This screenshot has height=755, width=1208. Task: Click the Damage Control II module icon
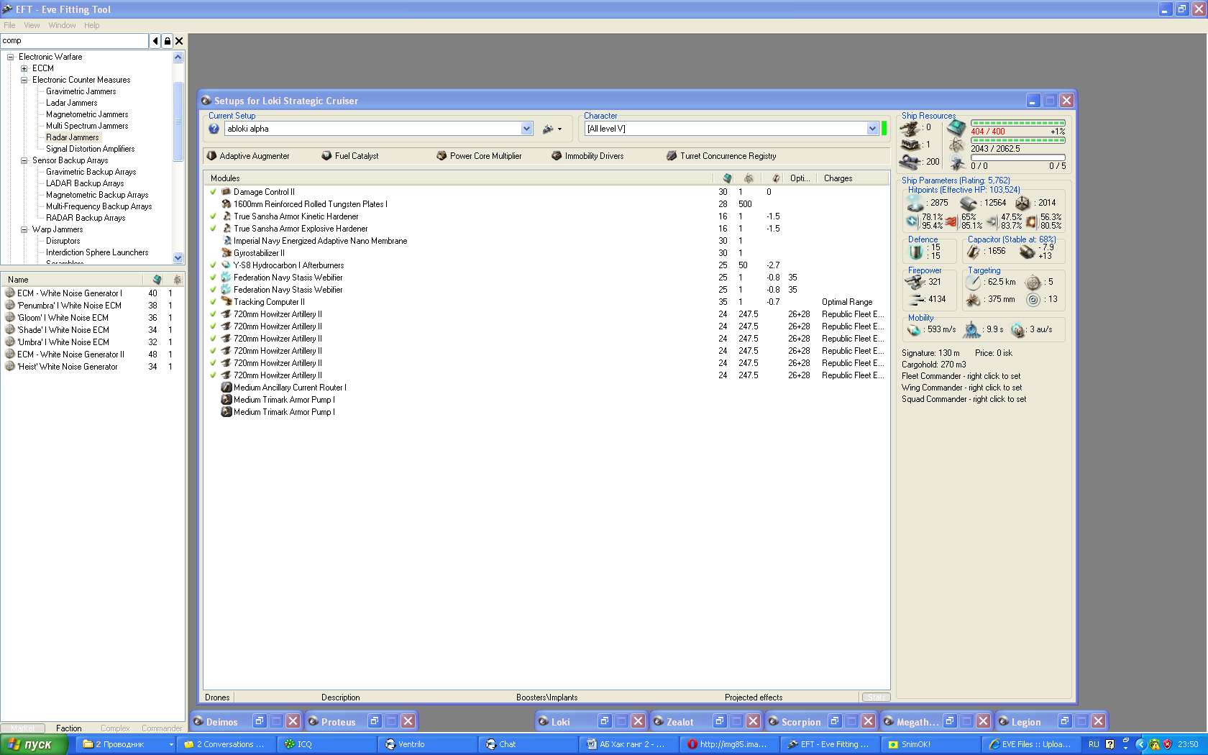[x=226, y=192]
